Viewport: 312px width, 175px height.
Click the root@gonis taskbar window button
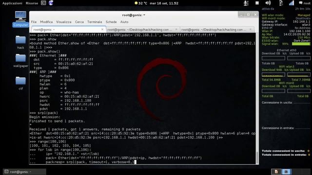(24, 172)
